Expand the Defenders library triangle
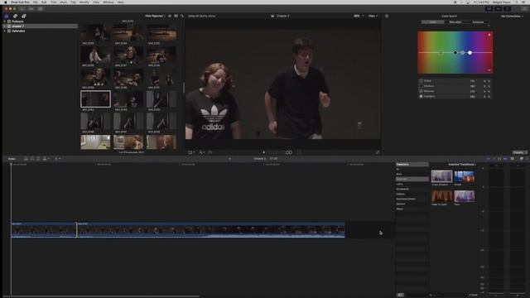 [x=5, y=31]
